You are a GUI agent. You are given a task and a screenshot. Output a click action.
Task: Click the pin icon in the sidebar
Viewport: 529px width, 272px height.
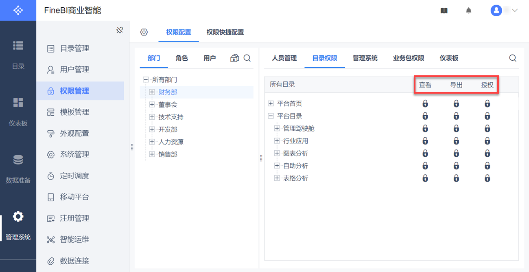(x=120, y=30)
